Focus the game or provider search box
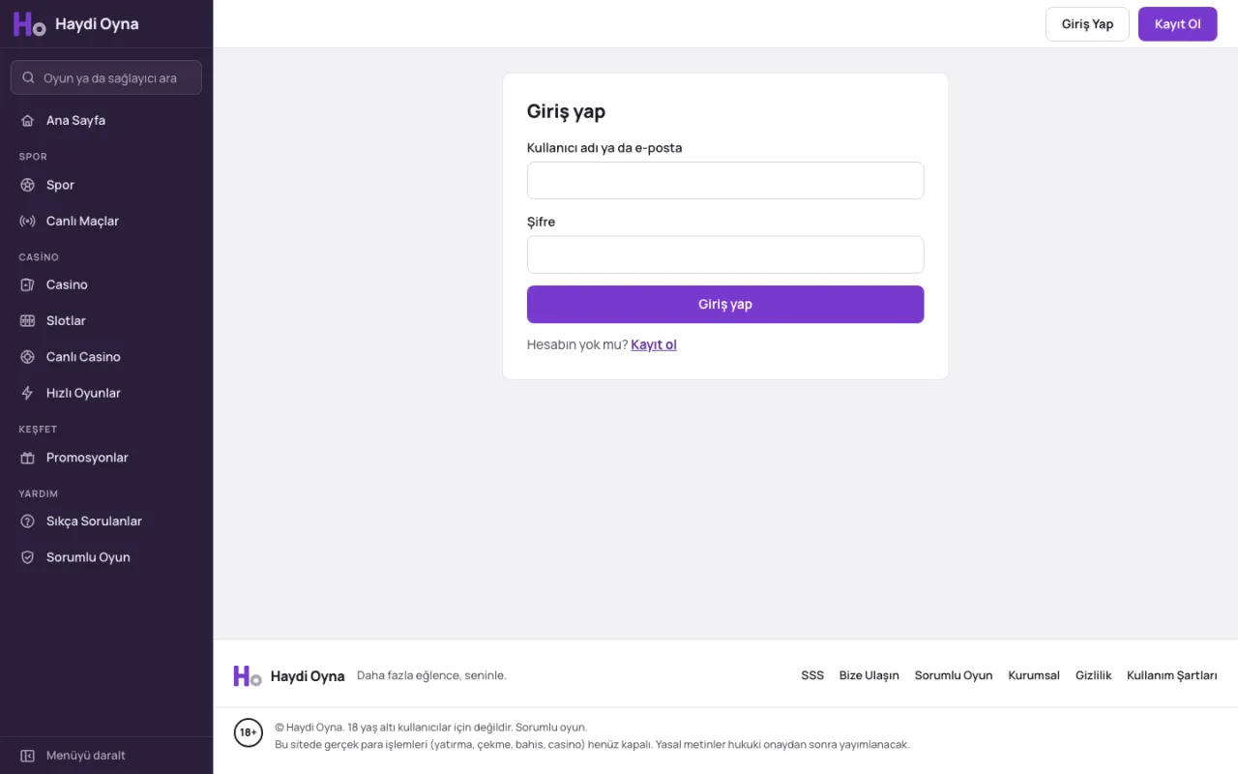Screen dimensions: 1238x774 tap(106, 78)
